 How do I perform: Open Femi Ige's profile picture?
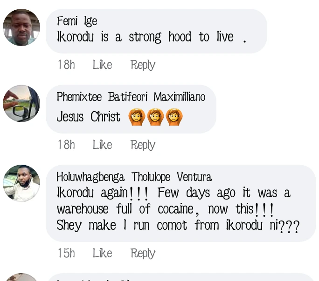click(21, 27)
